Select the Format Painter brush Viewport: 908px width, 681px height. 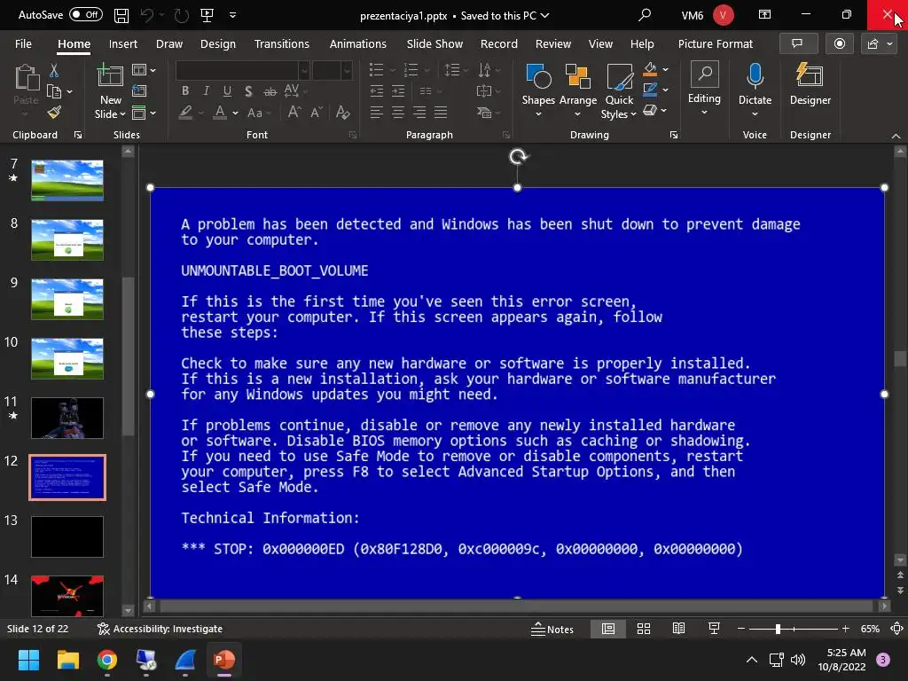point(54,113)
